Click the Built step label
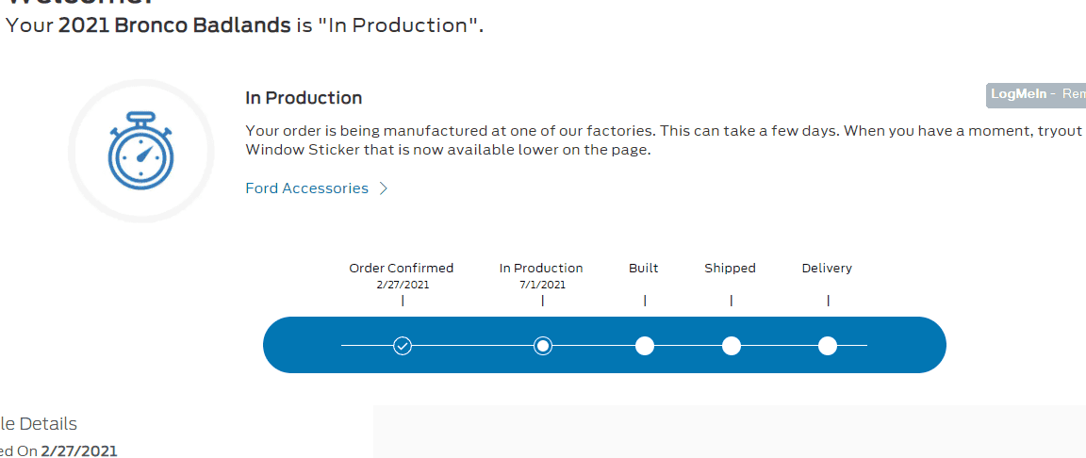 644,268
